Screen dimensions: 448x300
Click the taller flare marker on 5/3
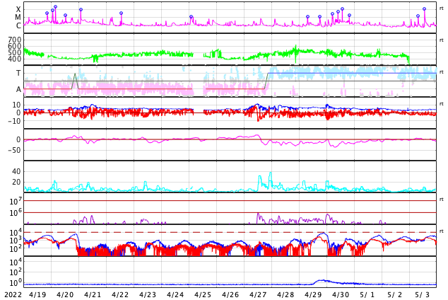tap(424, 9)
